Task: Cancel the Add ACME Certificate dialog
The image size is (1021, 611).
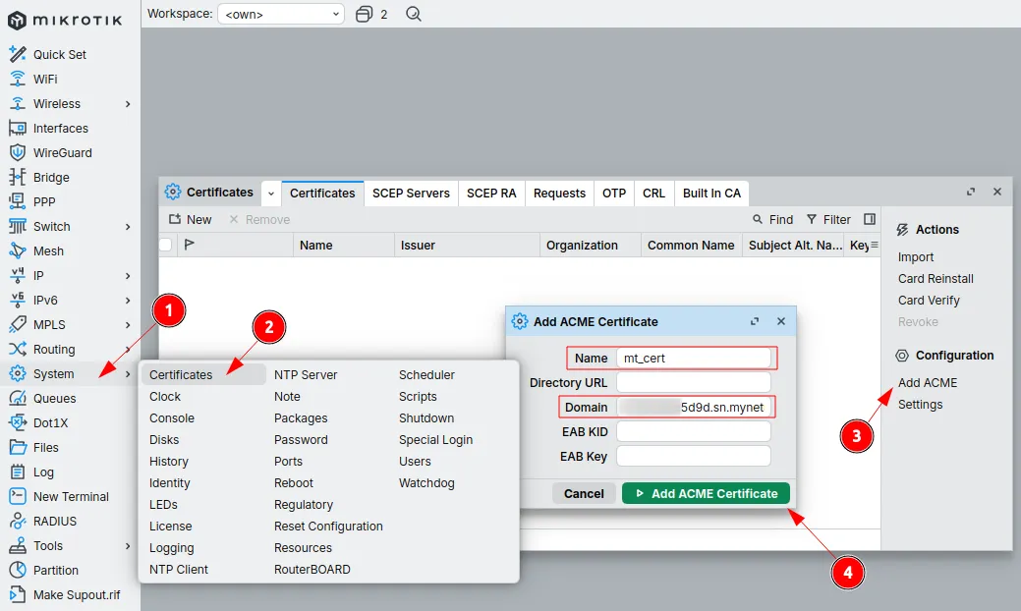Action: point(584,493)
